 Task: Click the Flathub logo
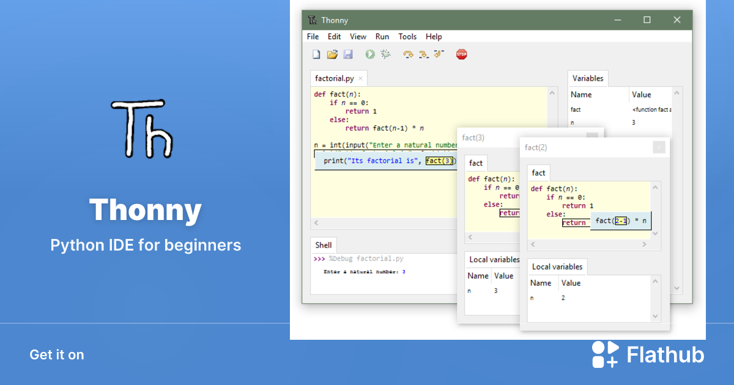[x=648, y=354]
